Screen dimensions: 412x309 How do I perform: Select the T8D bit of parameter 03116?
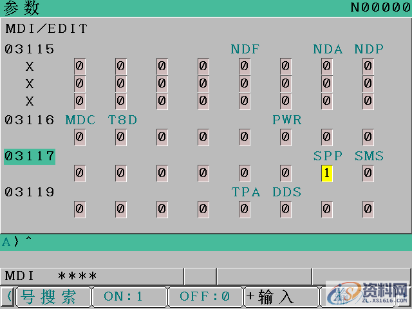point(121,136)
